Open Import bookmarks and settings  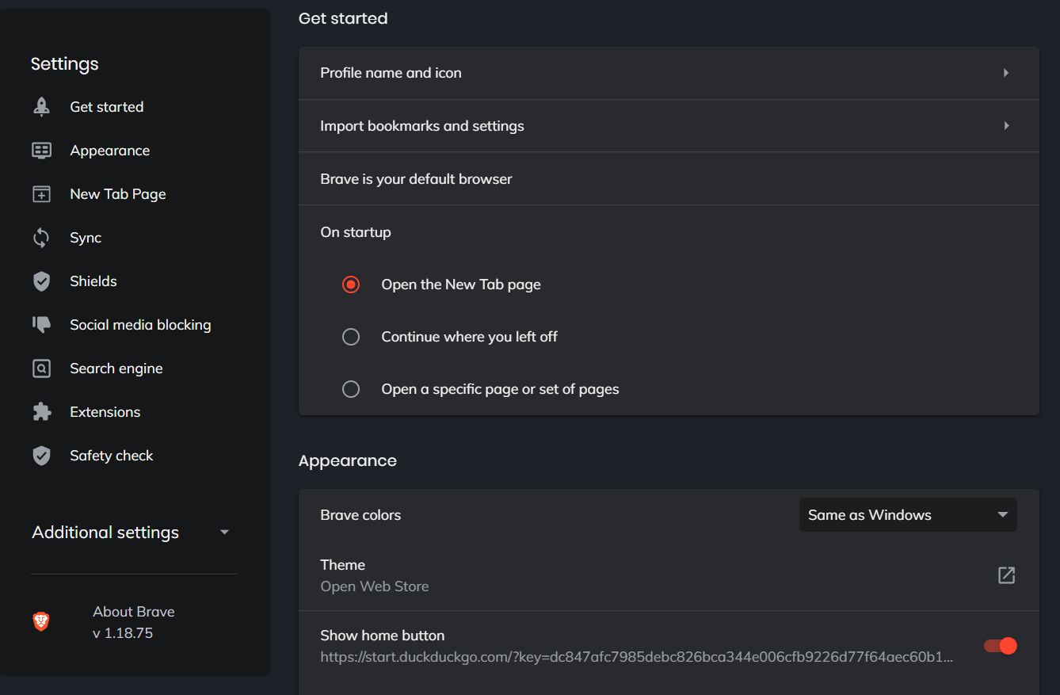pyautogui.click(x=668, y=126)
